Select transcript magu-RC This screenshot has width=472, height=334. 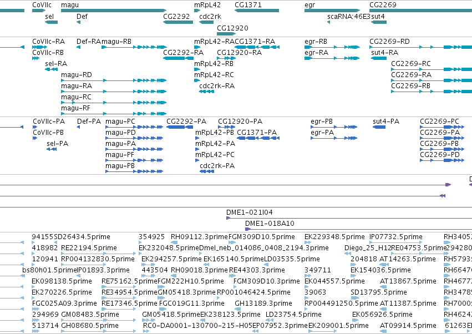76,97
